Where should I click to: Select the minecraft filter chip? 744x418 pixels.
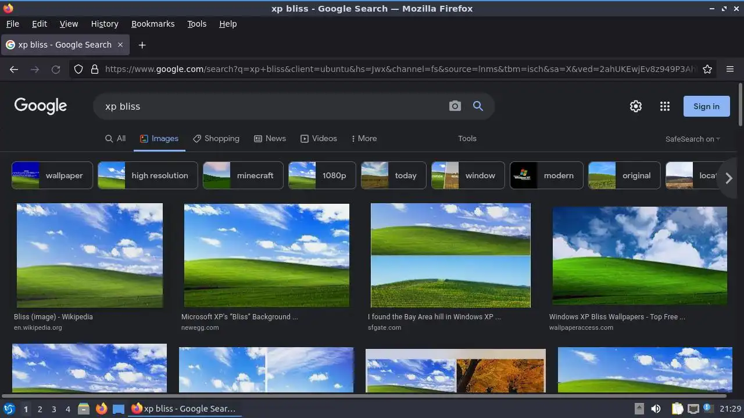pos(243,175)
